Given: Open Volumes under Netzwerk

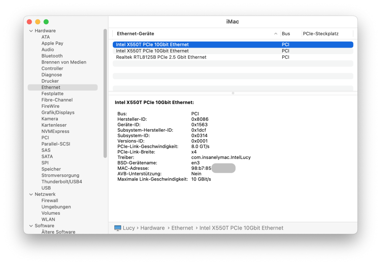Looking at the screenshot, I should [x=51, y=213].
